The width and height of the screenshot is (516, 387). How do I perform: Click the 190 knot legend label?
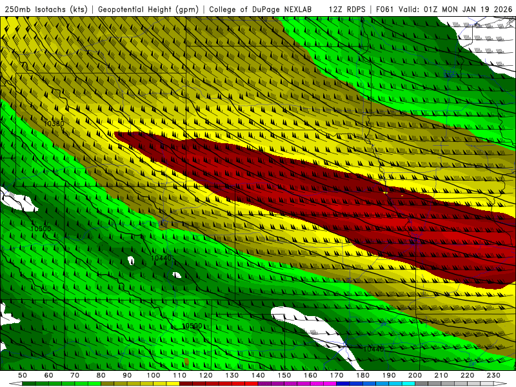pos(389,375)
